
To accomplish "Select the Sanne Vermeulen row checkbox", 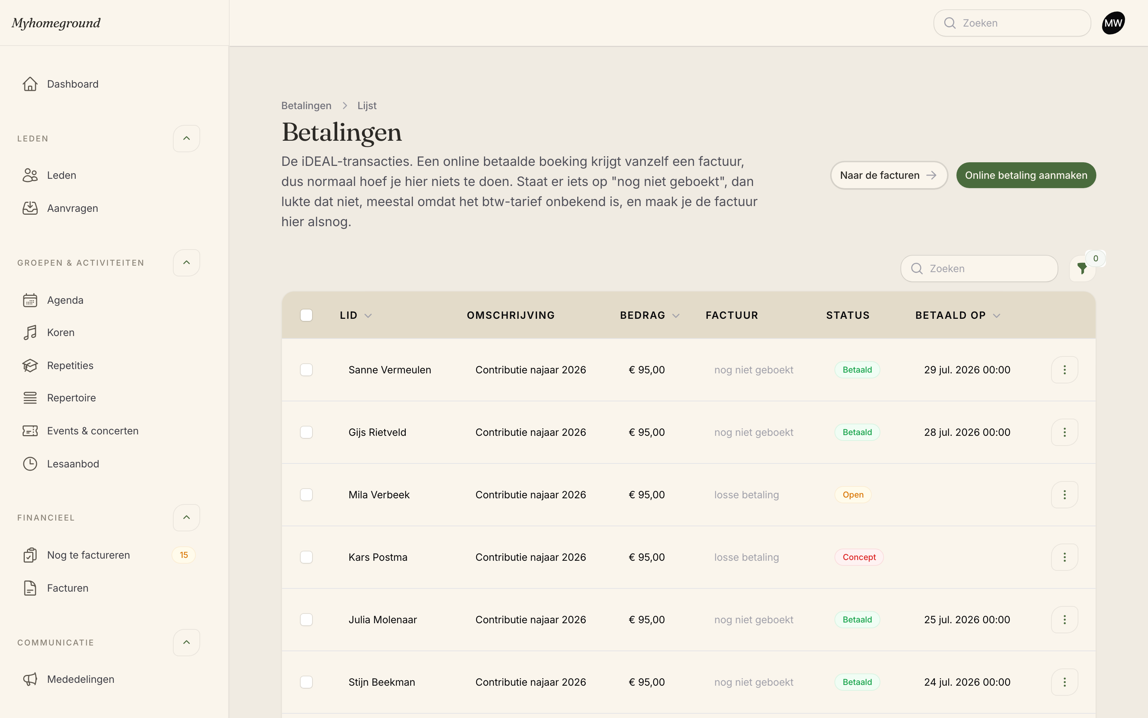I will tap(306, 369).
